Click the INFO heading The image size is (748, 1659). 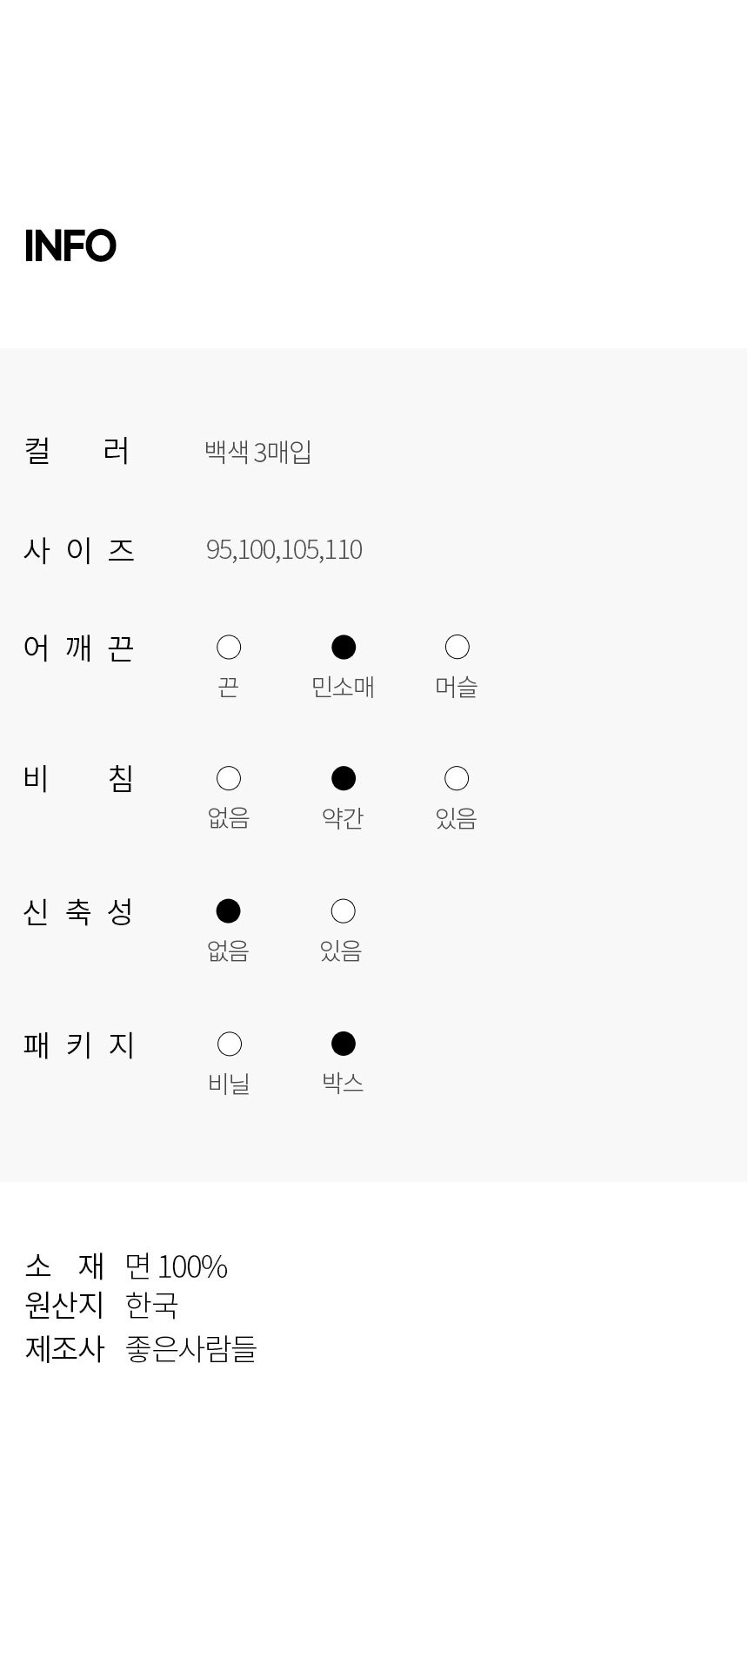[70, 245]
